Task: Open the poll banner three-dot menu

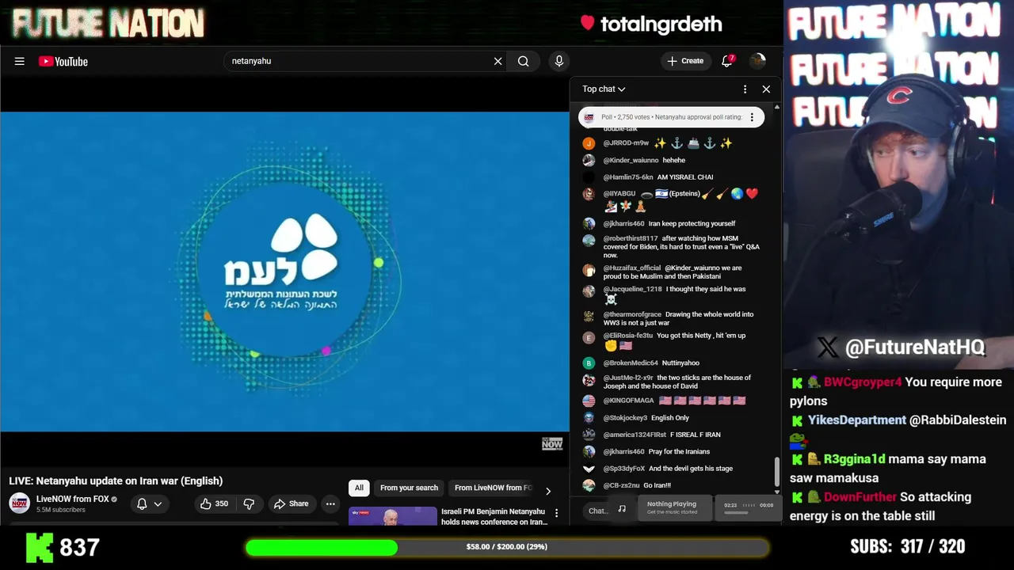Action: pyautogui.click(x=752, y=117)
